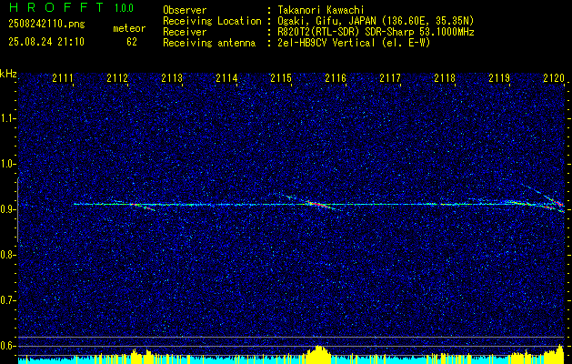Click the 0.7 kHz frequency label
572x364 pixels.
7,300
